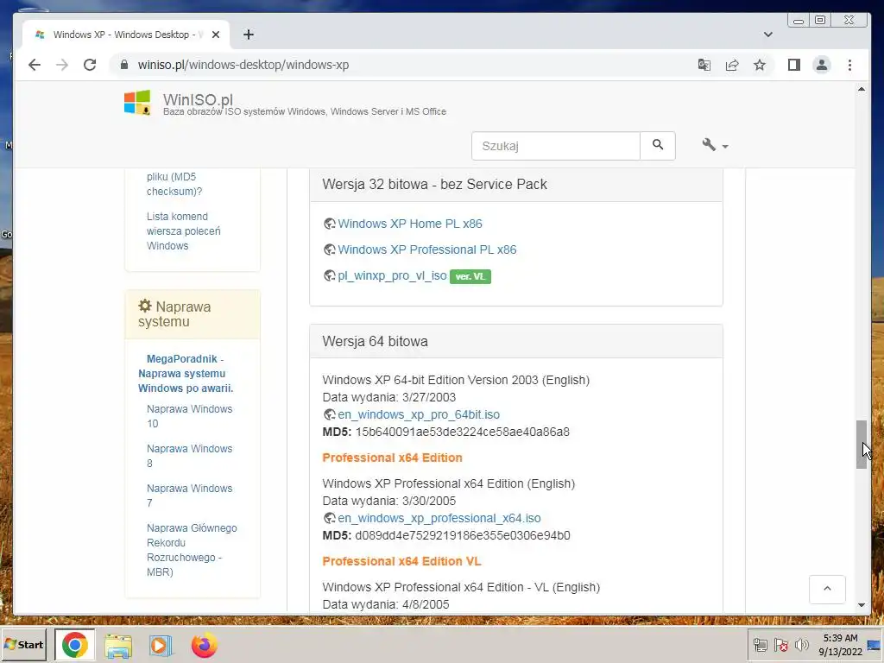Click the WinISO.pl Windows logo

[137, 103]
